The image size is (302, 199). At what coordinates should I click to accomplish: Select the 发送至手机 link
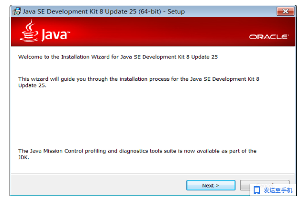278,190
